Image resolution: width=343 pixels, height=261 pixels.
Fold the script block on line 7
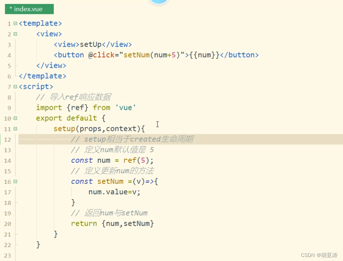click(15, 87)
